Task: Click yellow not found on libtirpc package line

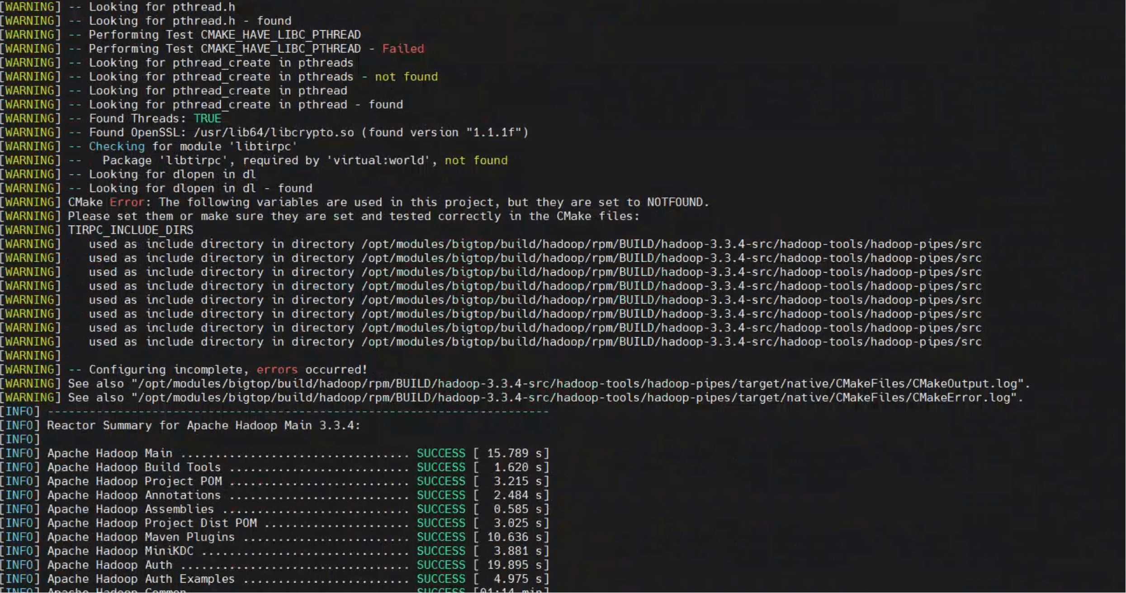Action: pos(476,160)
